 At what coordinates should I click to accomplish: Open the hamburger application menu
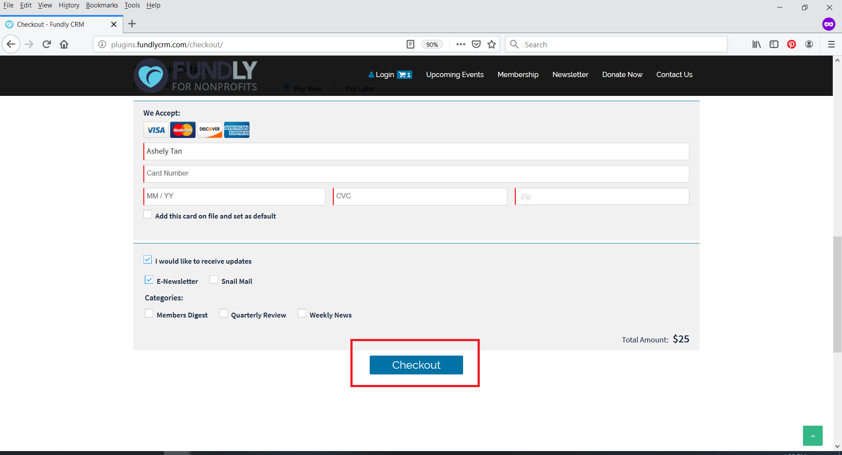coord(831,44)
